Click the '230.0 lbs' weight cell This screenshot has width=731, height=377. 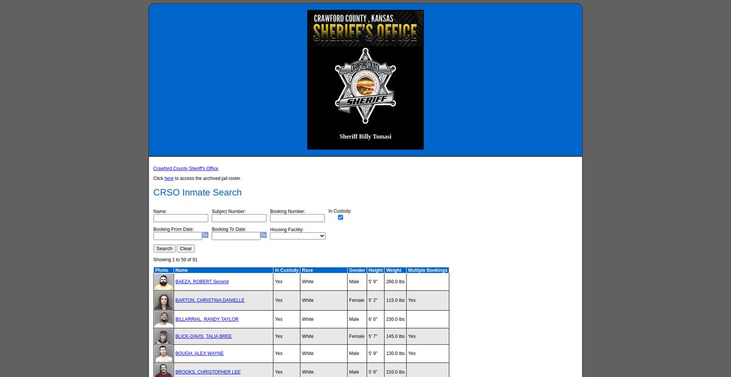395,319
